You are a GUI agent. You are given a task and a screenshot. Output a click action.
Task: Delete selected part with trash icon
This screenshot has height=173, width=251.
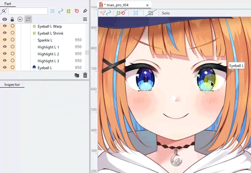(85, 75)
